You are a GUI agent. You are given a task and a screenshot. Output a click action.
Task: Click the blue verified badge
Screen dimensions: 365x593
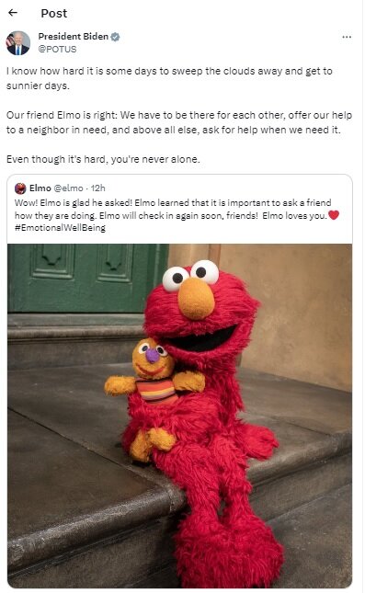click(115, 37)
